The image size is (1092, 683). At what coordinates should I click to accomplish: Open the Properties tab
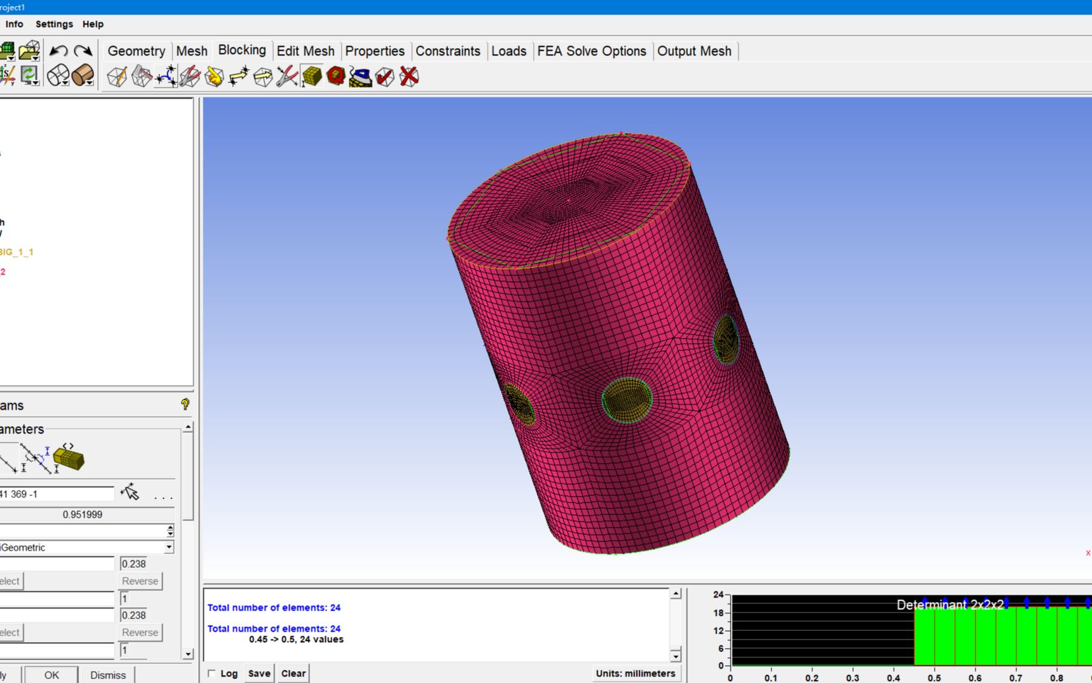pyautogui.click(x=375, y=51)
